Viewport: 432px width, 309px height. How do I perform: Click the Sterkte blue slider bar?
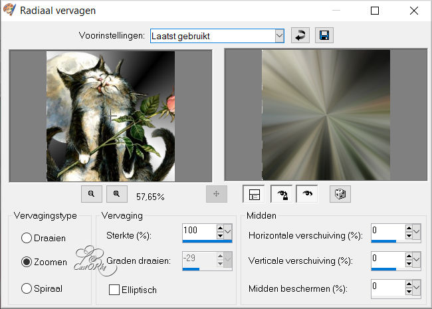207,241
